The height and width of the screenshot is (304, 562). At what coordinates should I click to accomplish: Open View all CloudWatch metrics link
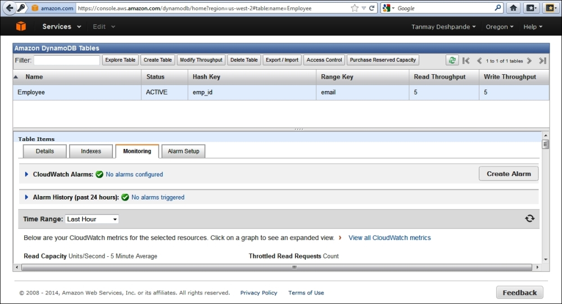tap(389, 238)
